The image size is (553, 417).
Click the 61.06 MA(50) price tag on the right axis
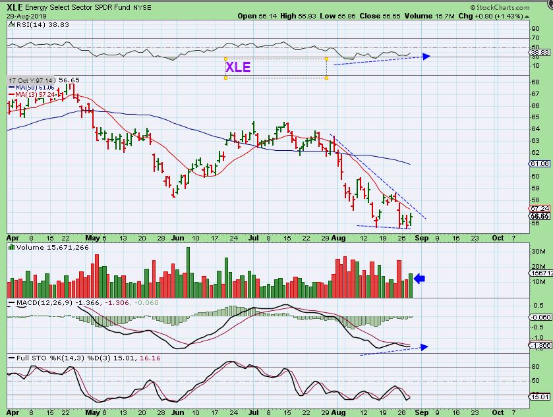click(x=539, y=163)
